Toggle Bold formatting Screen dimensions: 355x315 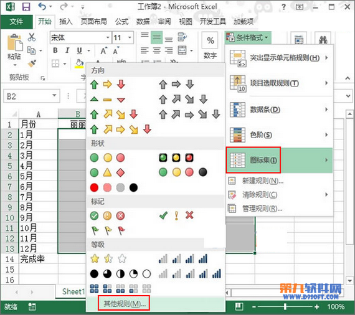(x=55, y=50)
